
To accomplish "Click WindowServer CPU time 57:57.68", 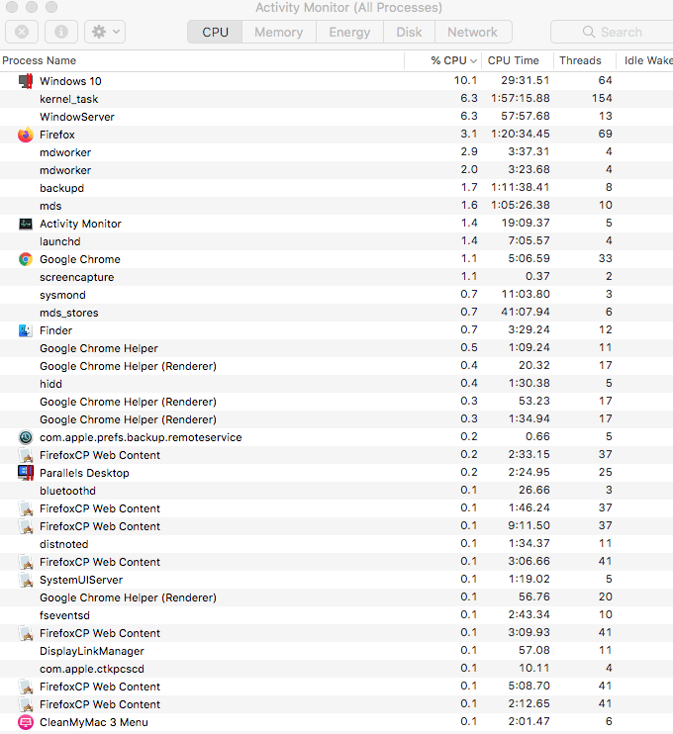I will [x=525, y=116].
